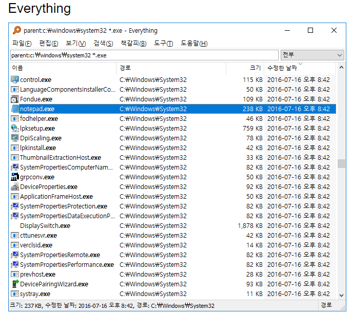
Task: Click the fodhelper.exe file icon
Action: click(15, 119)
